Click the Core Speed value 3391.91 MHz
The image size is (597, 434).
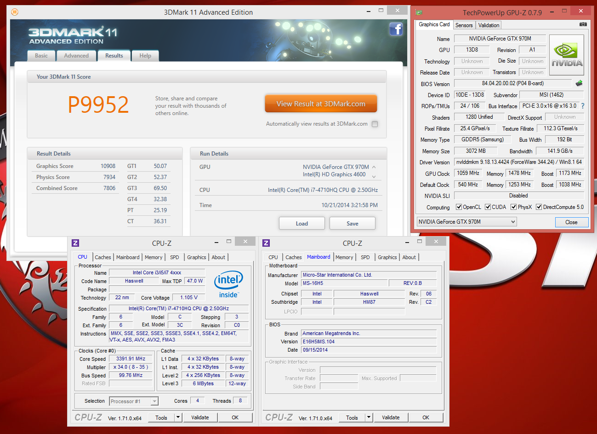click(131, 359)
